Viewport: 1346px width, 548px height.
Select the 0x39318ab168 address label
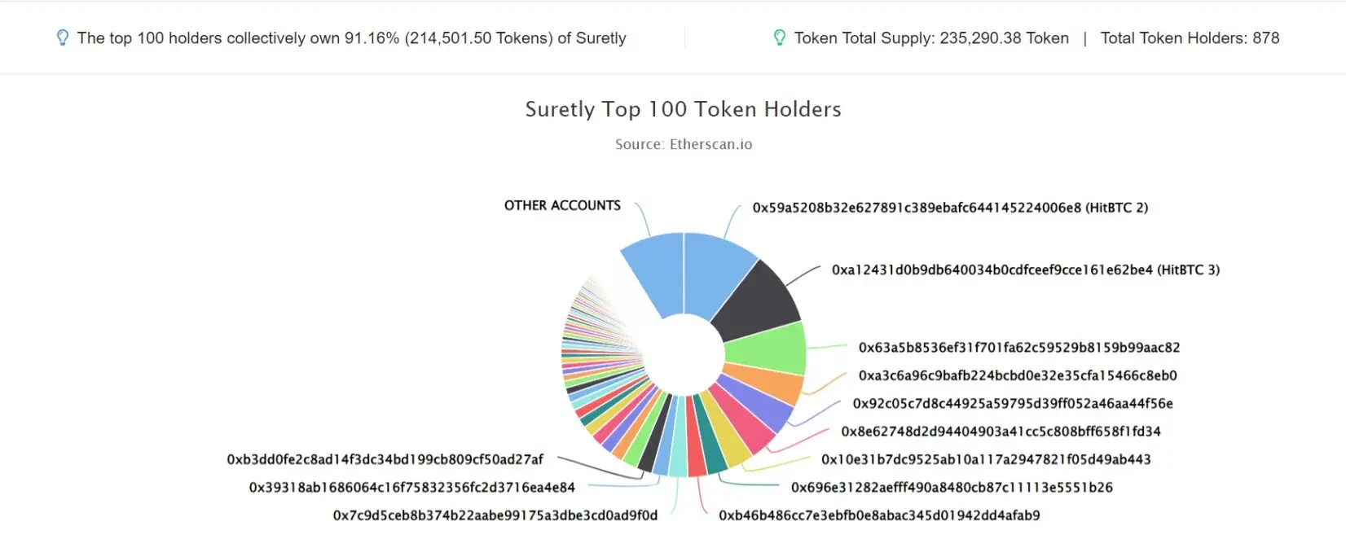411,487
